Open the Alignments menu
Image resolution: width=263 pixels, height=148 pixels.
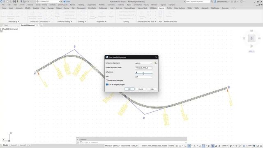pos(92,5)
